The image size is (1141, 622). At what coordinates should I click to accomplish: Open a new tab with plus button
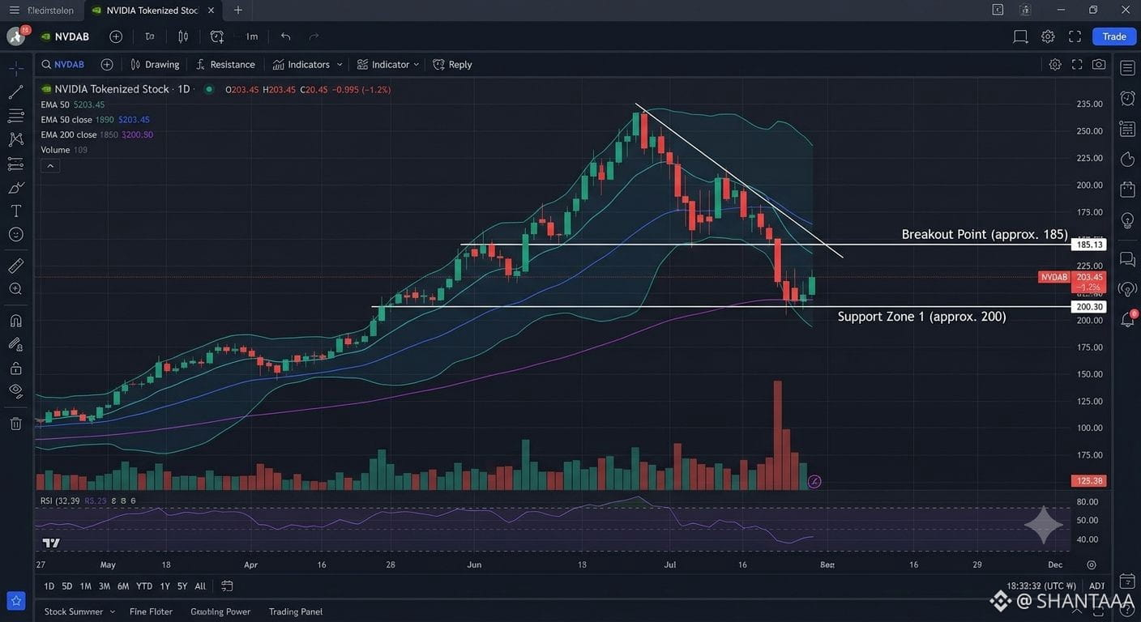point(237,10)
